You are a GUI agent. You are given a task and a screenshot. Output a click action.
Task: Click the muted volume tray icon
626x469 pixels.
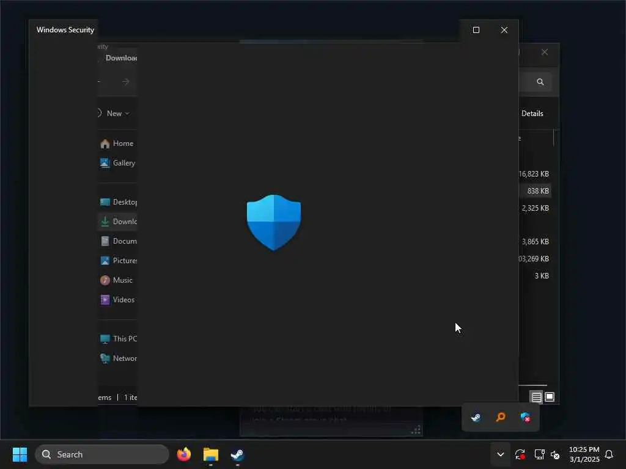pos(555,454)
